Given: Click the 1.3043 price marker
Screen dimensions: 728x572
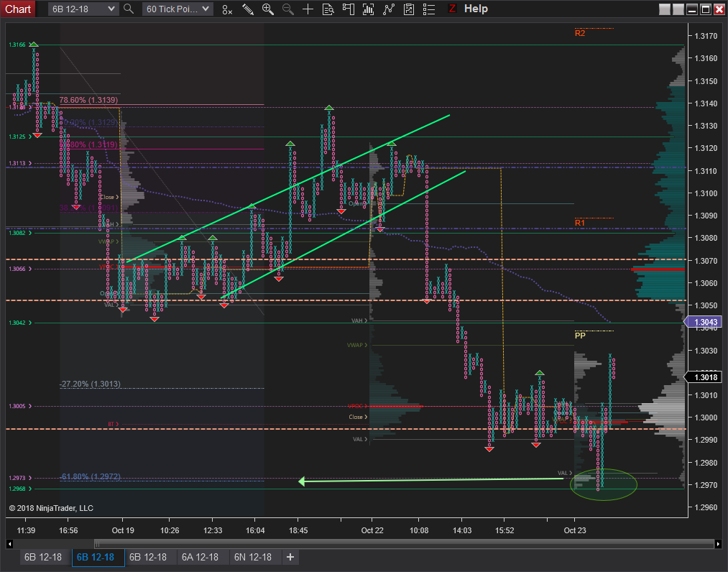Looking at the screenshot, I should point(703,322).
